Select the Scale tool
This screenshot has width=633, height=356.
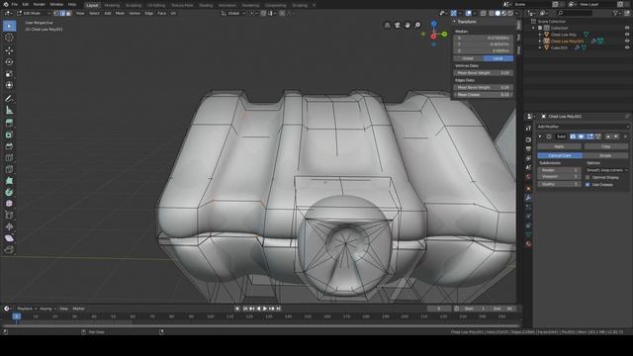click(x=9, y=74)
